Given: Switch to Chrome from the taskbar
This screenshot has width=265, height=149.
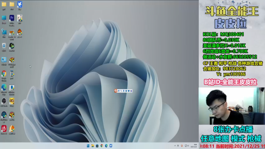Looking at the screenshot, I should [102, 146].
